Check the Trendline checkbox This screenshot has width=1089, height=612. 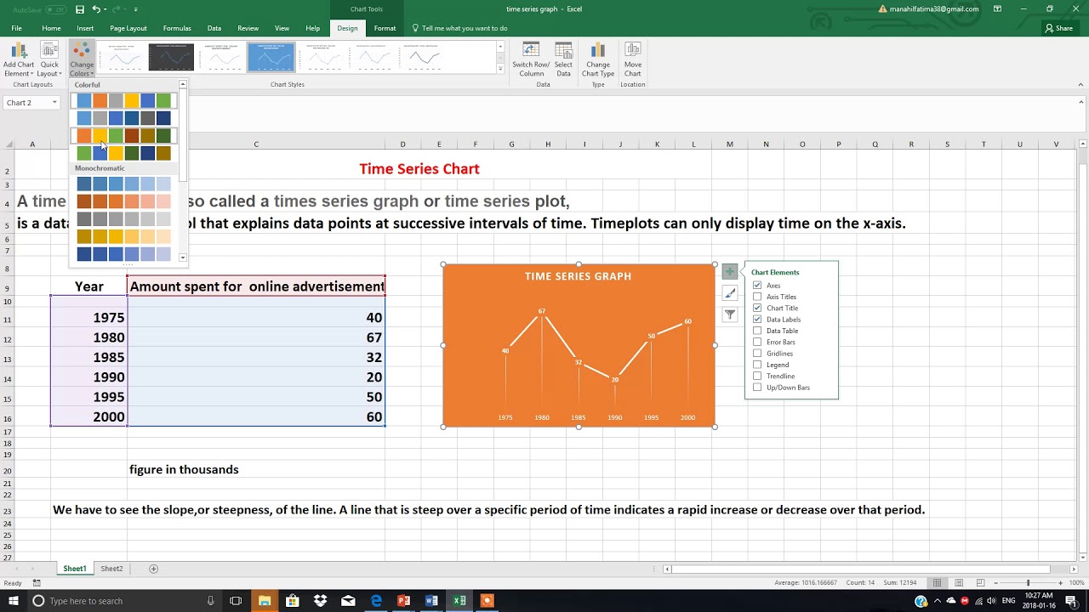757,376
